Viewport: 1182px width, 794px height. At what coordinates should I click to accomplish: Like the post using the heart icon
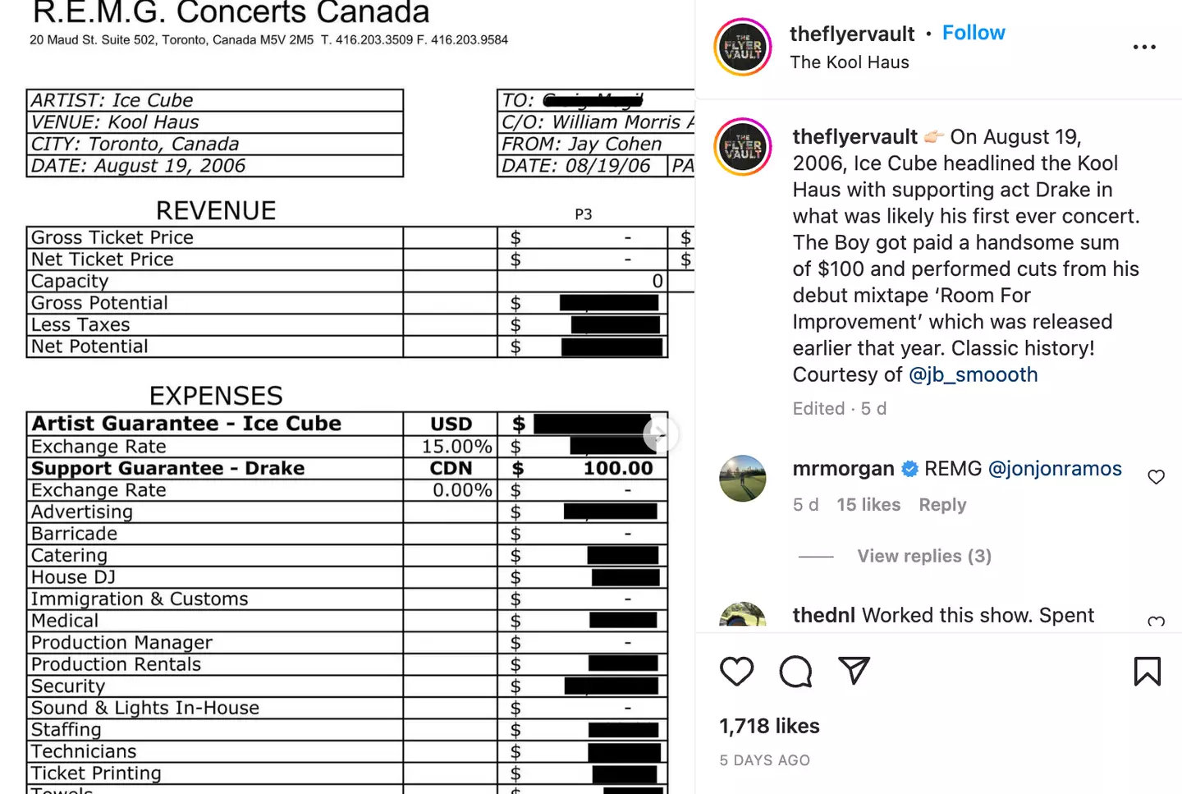tap(736, 671)
